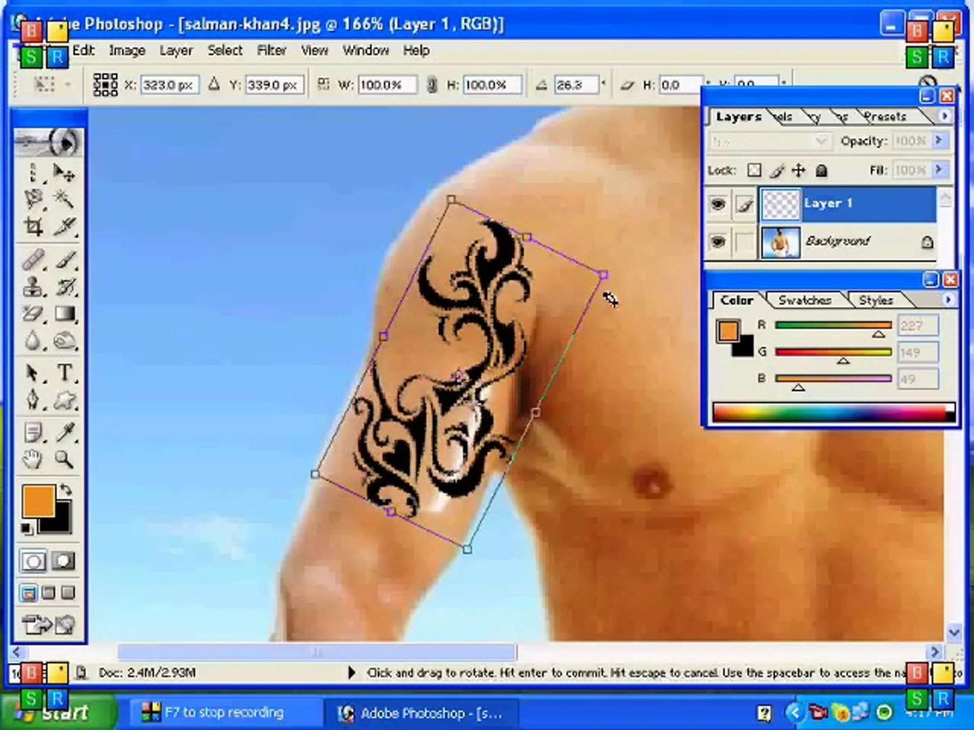Viewport: 974px width, 730px height.
Task: Switch to the Swatches tab
Action: coord(804,300)
